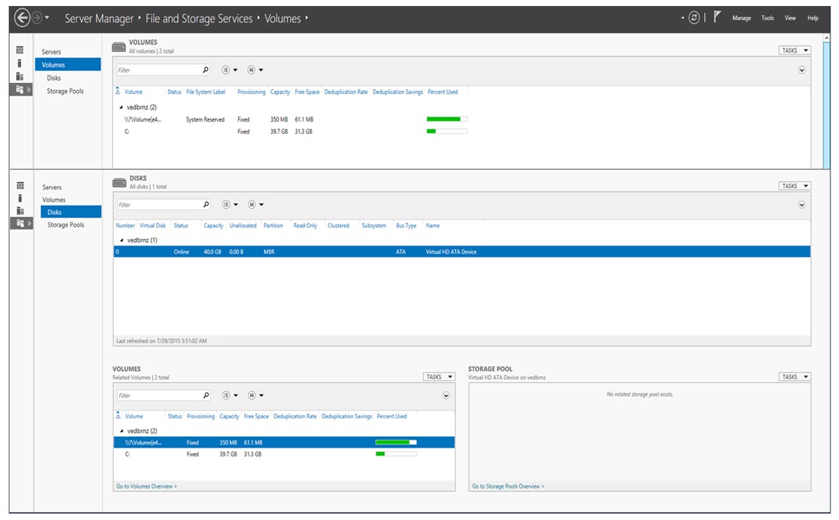Open the Manage menu
The image size is (839, 520).
coord(741,18)
